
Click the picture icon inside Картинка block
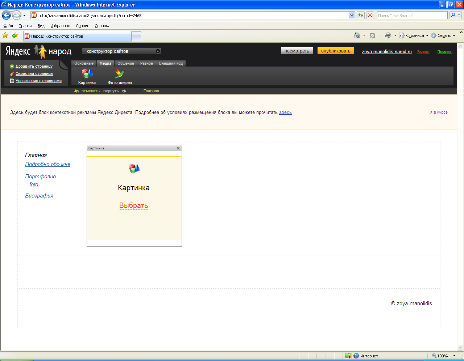pyautogui.click(x=134, y=169)
